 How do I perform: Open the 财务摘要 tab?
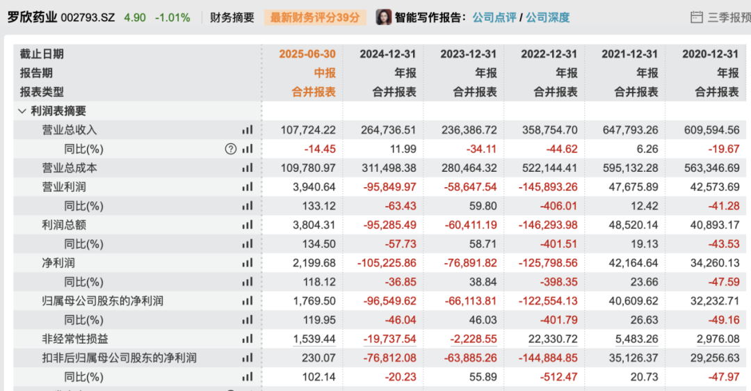(232, 17)
